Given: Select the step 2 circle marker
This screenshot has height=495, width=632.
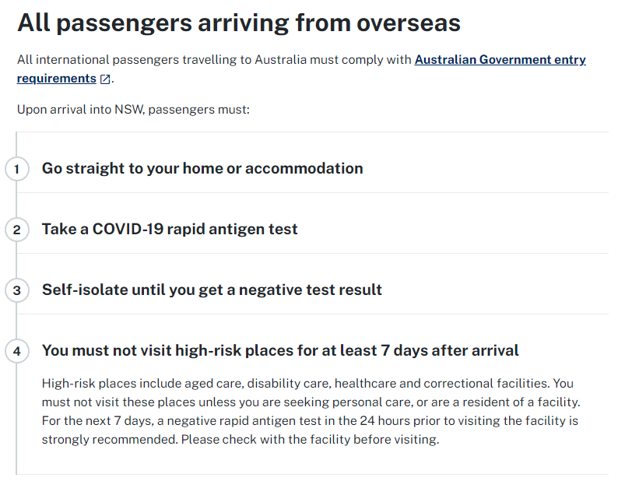Looking at the screenshot, I should [x=16, y=230].
